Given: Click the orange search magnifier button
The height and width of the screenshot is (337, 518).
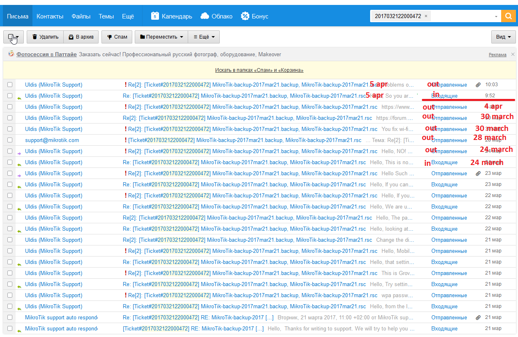Looking at the screenshot, I should pos(509,16).
